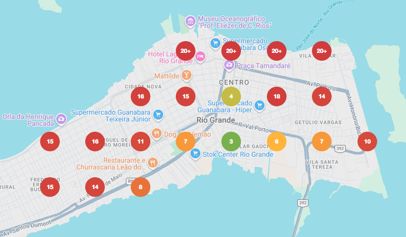406x237 pixels.
Task: Open the Supermercado Guanabara Teixeira Júnior label
Action: pos(111,116)
